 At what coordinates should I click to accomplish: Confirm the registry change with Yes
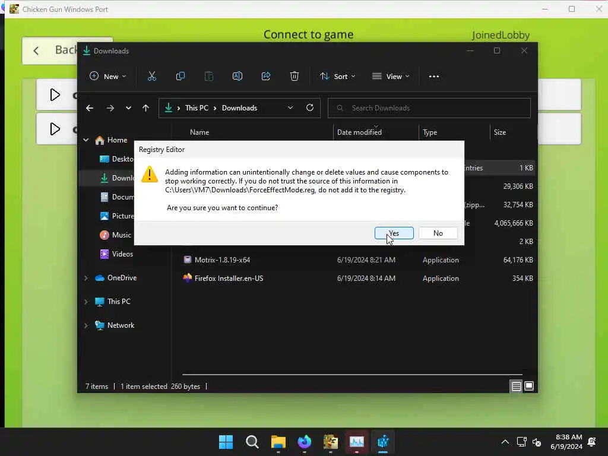(394, 233)
